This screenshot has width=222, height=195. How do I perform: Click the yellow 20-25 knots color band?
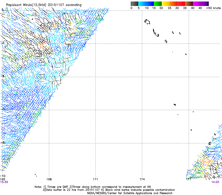166,4
